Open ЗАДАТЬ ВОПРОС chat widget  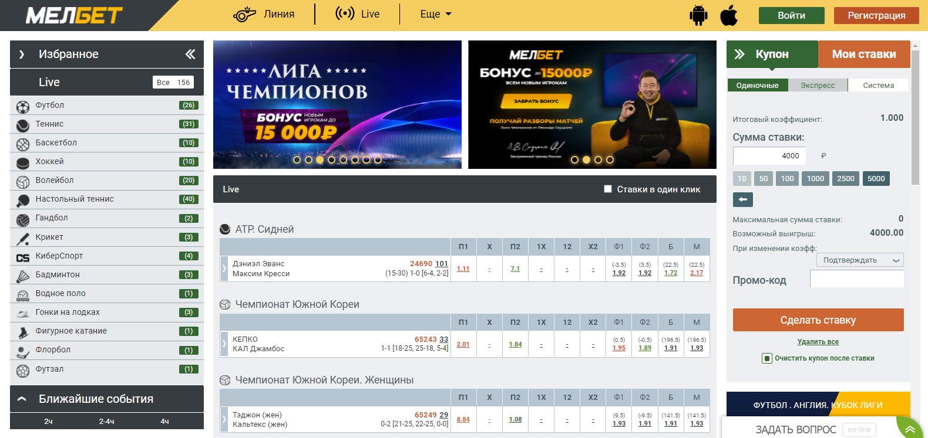pos(795,430)
